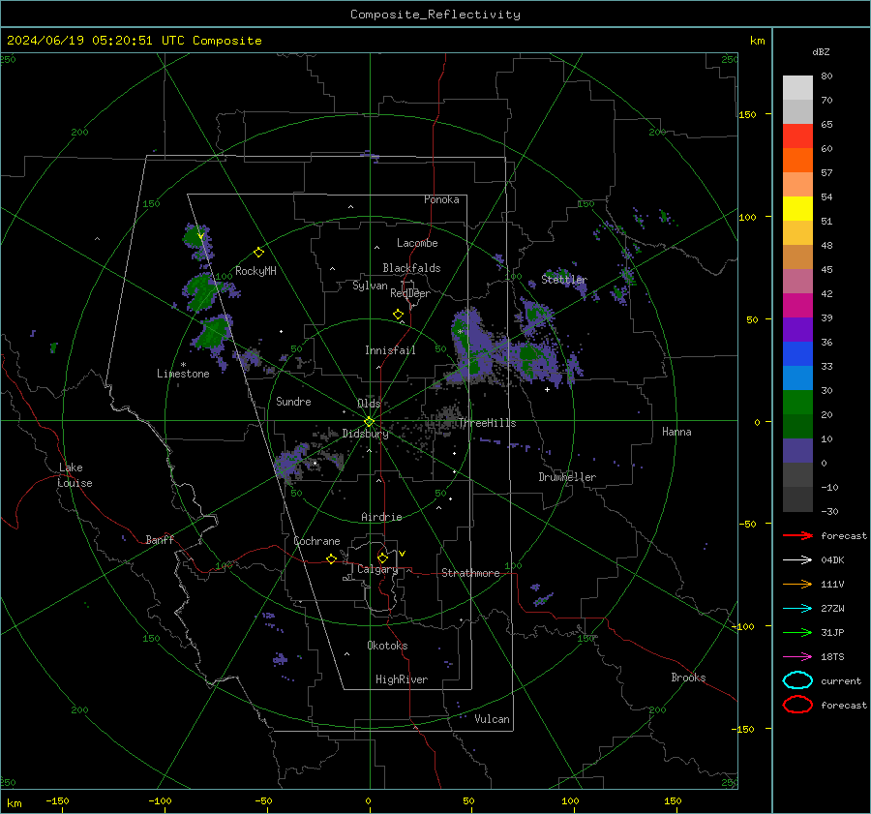Click the red forecast arrow legend icon

(x=797, y=535)
